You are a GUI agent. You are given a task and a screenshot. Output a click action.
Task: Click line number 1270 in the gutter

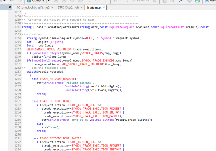coord(18,134)
